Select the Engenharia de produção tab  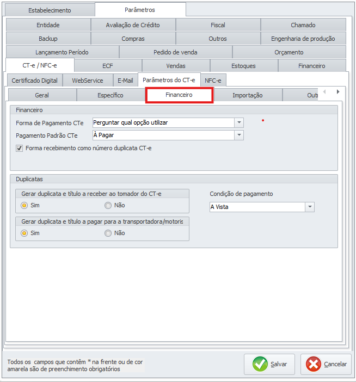(x=303, y=39)
